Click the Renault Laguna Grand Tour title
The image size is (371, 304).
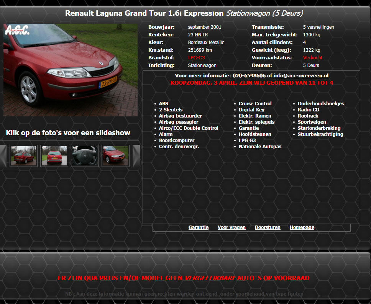coord(144,13)
